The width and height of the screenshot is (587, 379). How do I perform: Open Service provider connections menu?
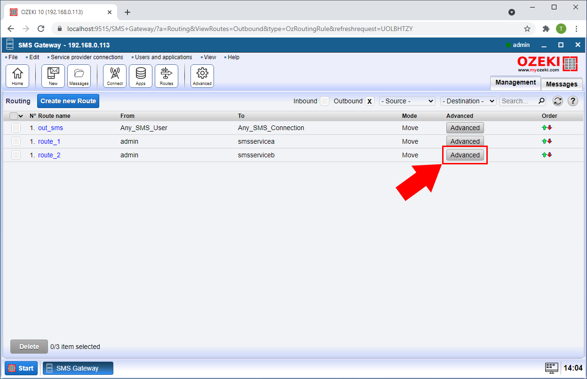[x=87, y=57]
